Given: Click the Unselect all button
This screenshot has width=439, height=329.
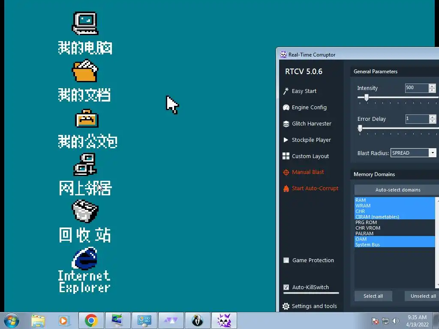Looking at the screenshot, I should coord(423,296).
